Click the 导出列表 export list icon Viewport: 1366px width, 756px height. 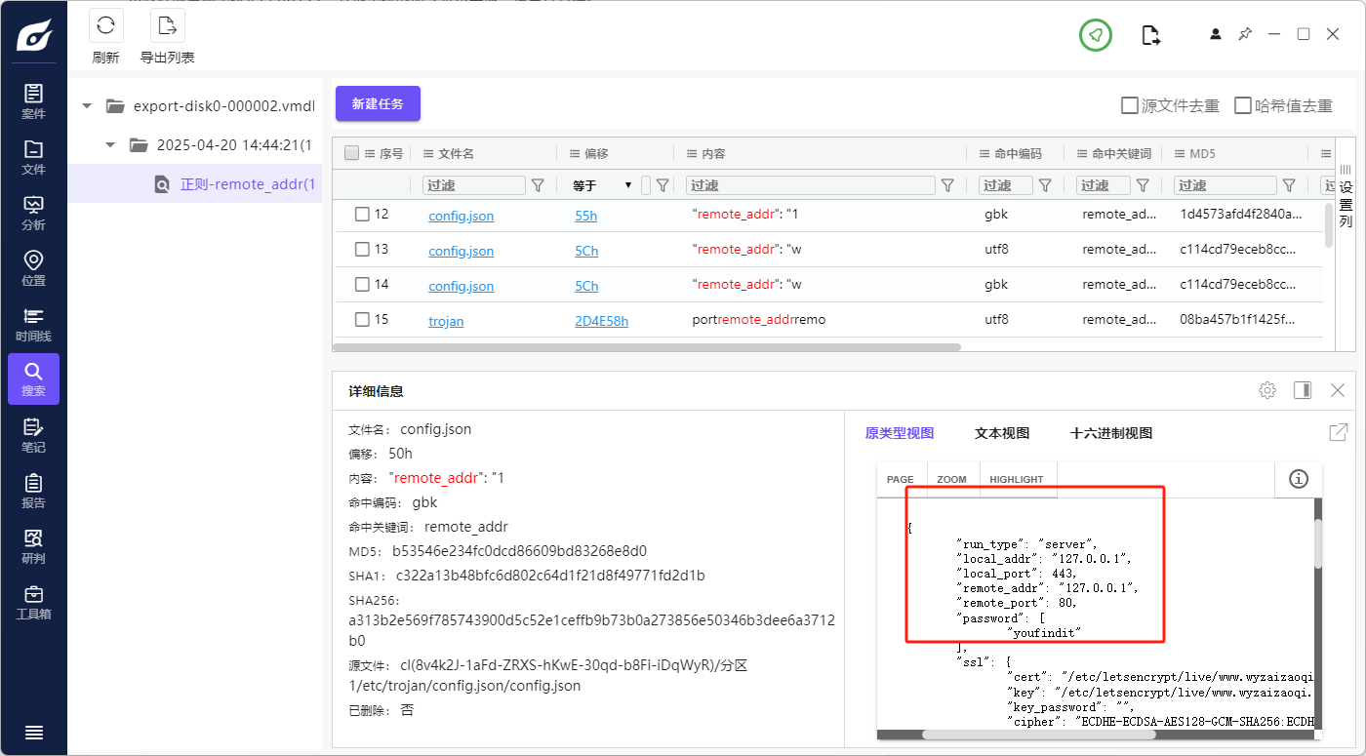[167, 26]
